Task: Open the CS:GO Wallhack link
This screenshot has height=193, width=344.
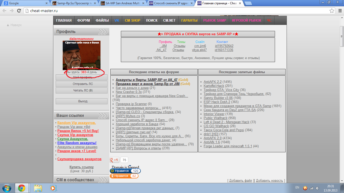Action: [216, 126]
